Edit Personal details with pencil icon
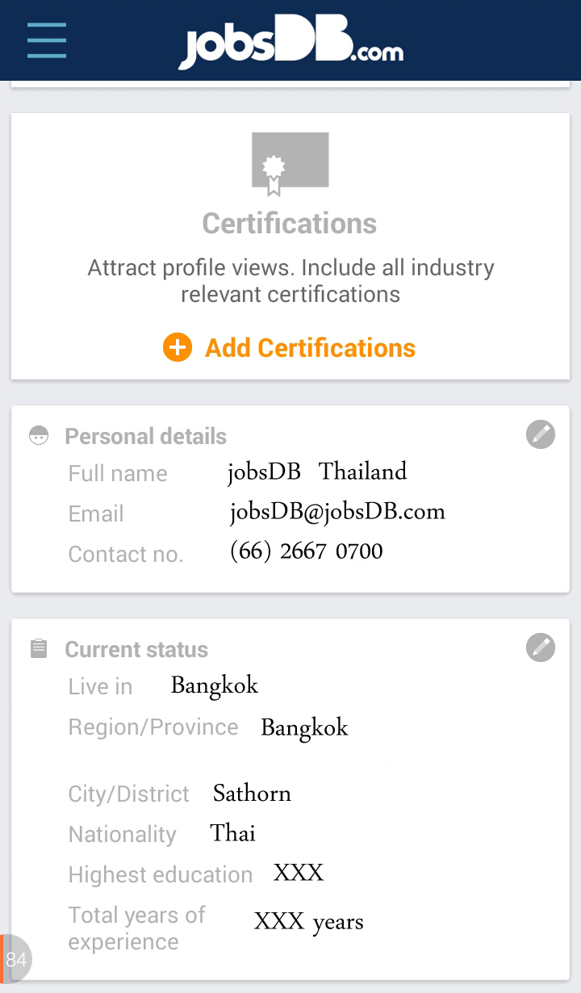The height and width of the screenshot is (993, 581). point(541,434)
